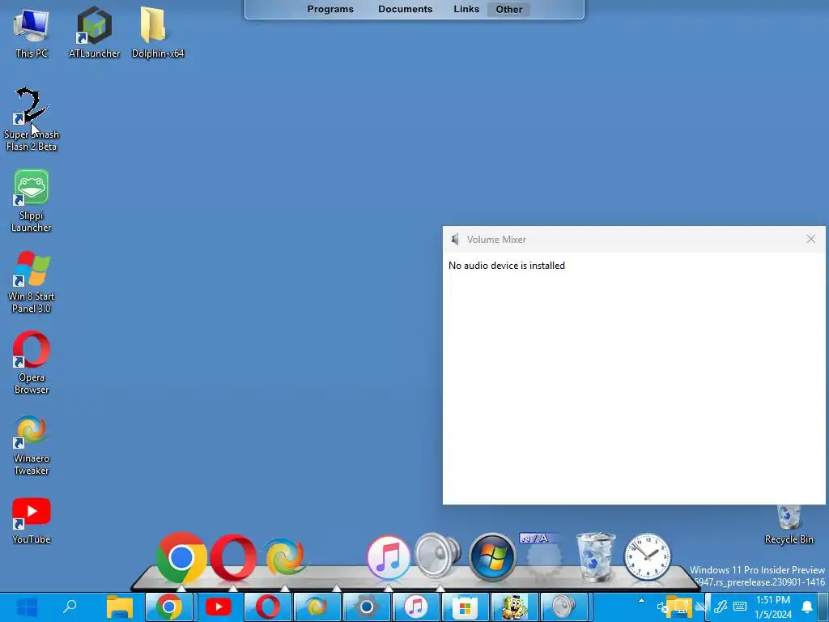This screenshot has height=622, width=829.
Task: Select the ATLauncher desktop shortcut
Action: 94,32
